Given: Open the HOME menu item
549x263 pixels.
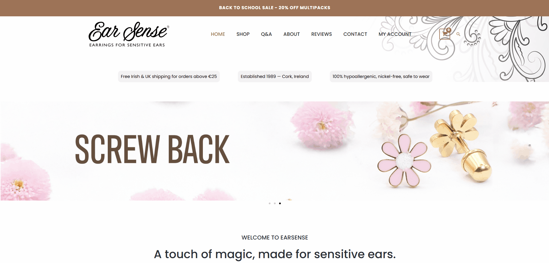Looking at the screenshot, I should [218, 34].
